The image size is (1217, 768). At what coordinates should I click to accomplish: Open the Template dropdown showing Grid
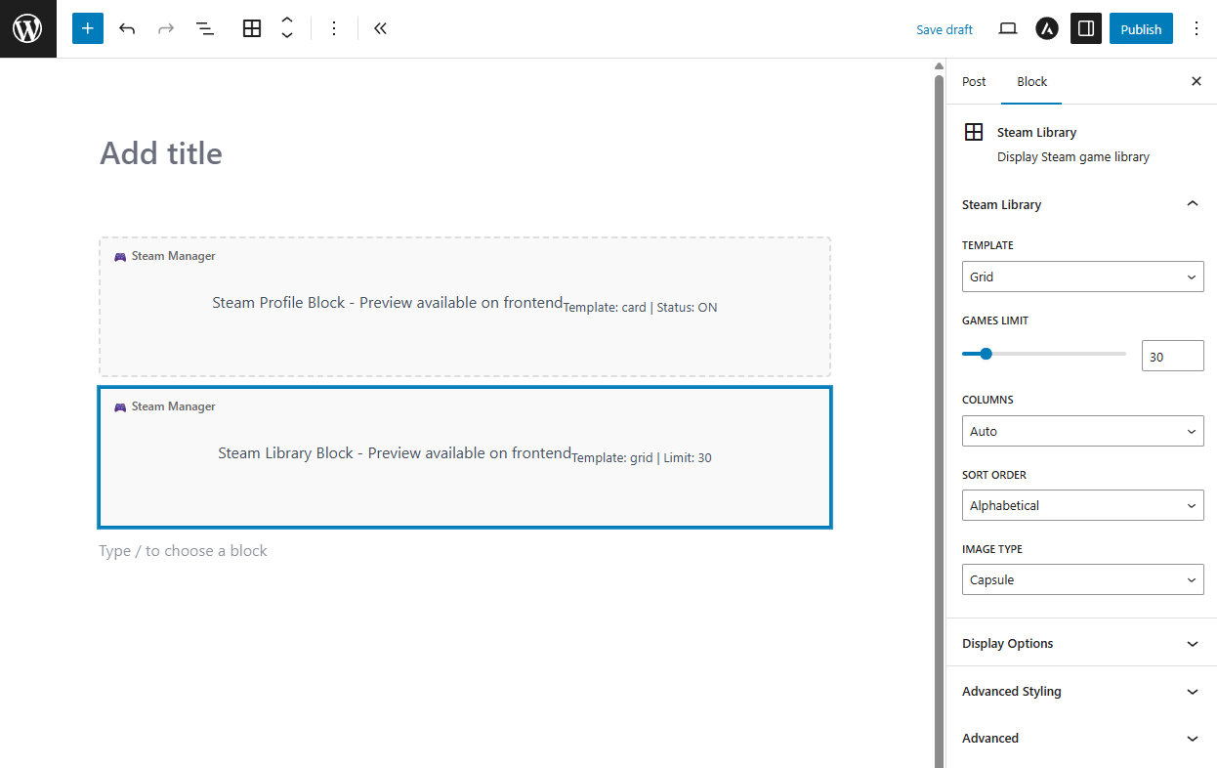[1082, 277]
